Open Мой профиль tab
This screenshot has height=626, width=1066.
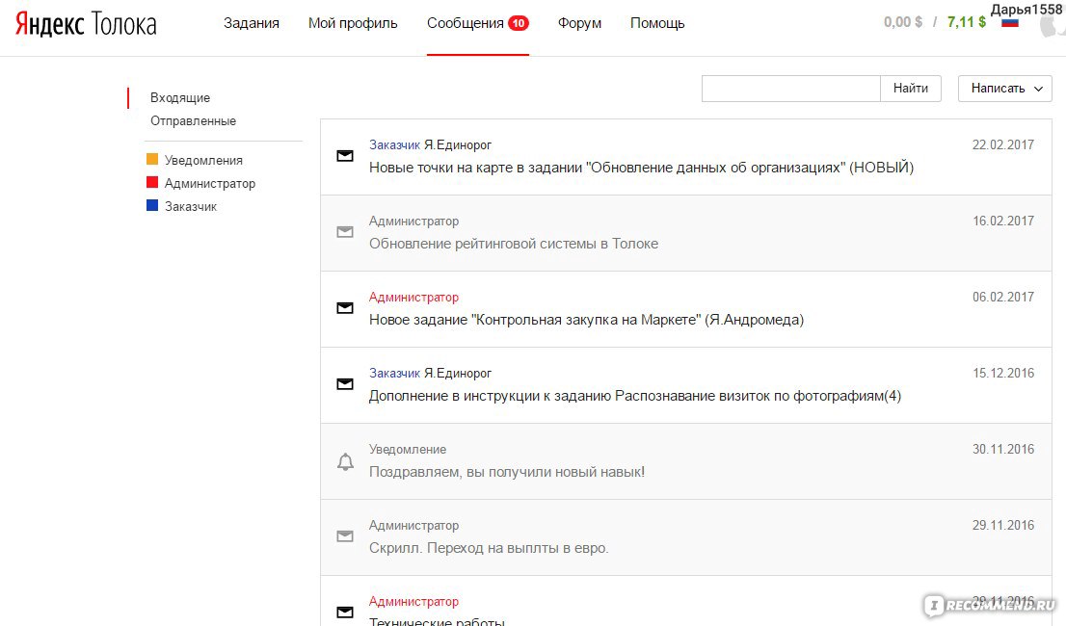[353, 23]
